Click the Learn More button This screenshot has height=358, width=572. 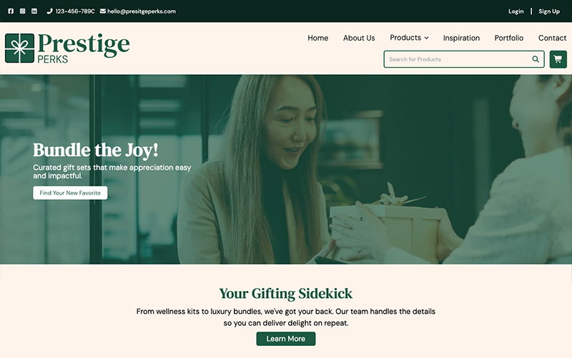point(286,339)
